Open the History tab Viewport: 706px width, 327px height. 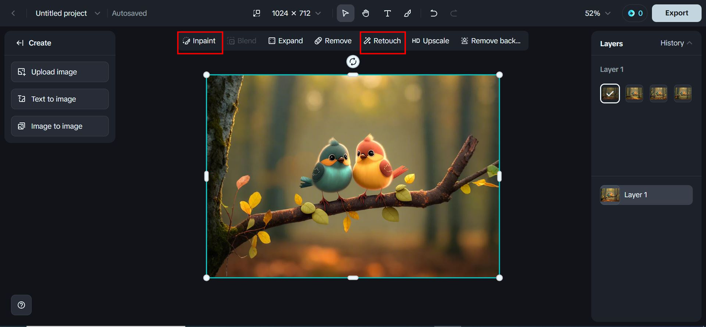coord(672,43)
